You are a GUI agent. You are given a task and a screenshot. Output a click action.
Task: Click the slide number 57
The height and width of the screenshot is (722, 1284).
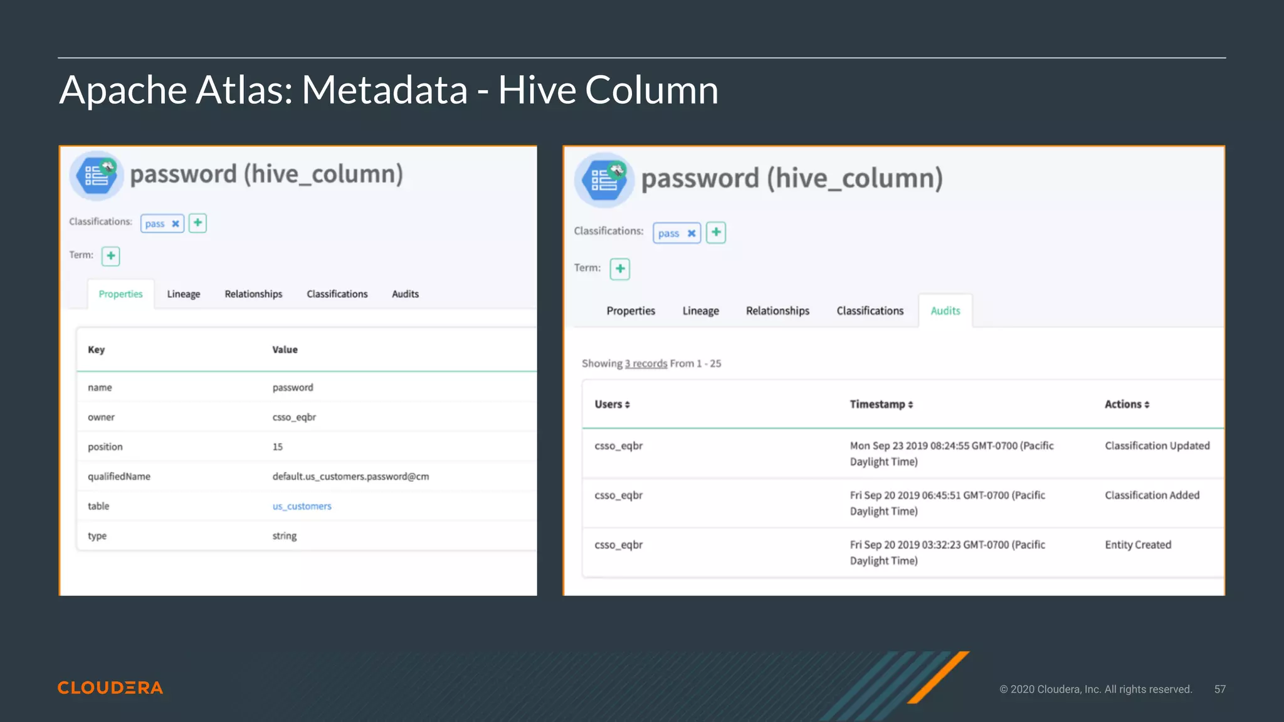point(1219,689)
